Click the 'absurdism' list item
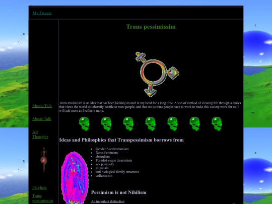Screen dimensions: 272x204 [x=103, y=157]
